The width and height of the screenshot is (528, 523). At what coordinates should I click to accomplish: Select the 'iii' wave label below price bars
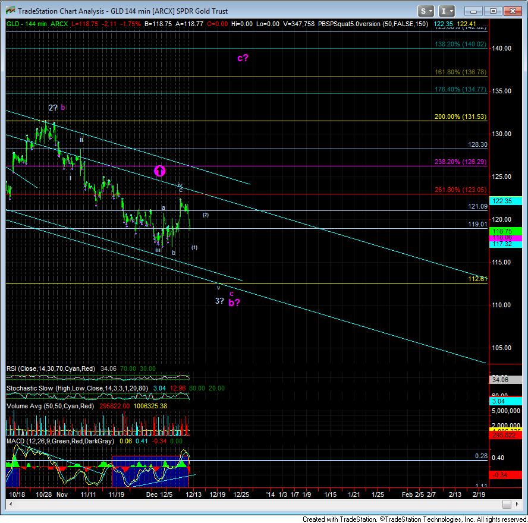[x=158, y=250]
